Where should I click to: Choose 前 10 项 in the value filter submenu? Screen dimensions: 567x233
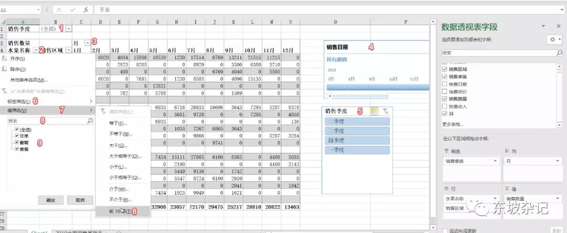coord(123,212)
